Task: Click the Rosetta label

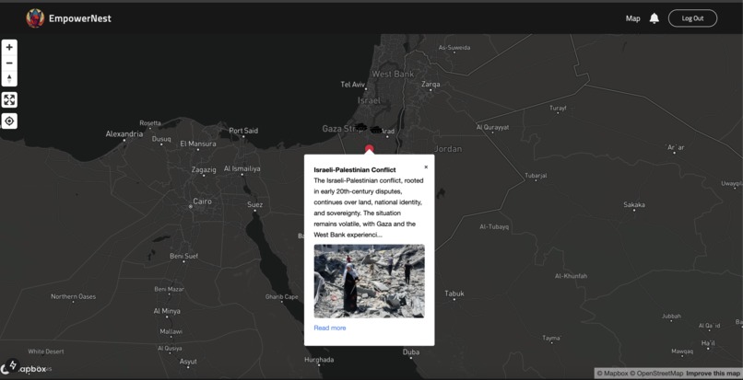Action: coord(150,123)
